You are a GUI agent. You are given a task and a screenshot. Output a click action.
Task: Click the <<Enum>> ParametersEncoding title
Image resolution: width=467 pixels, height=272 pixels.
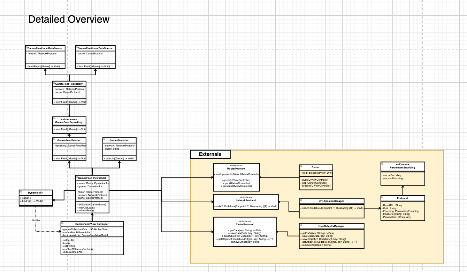click(x=403, y=166)
